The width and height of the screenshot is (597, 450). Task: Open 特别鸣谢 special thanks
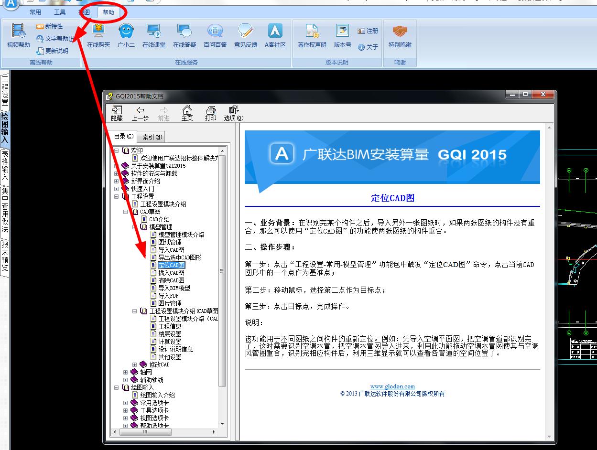pyautogui.click(x=400, y=36)
